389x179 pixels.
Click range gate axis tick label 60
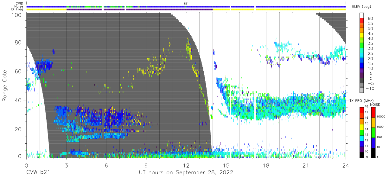18,71
